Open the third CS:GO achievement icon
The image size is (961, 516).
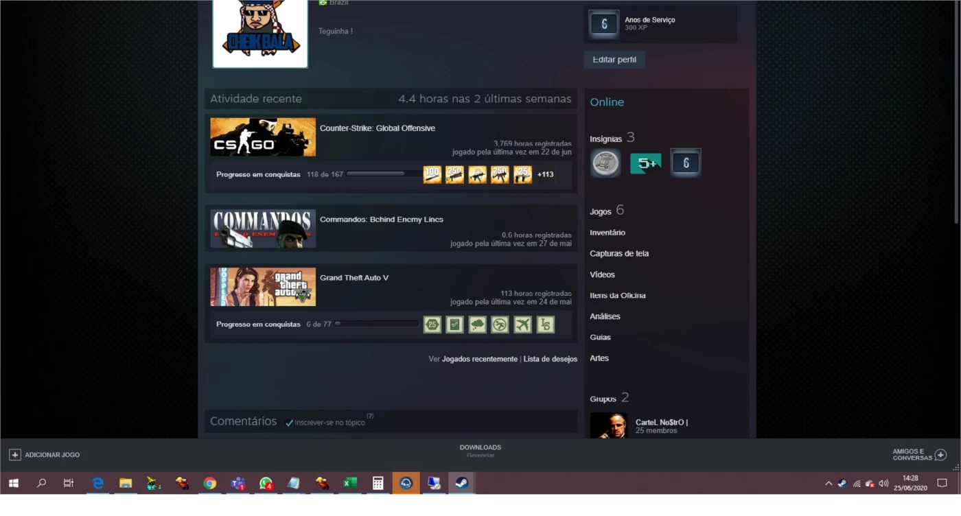pyautogui.click(x=477, y=174)
